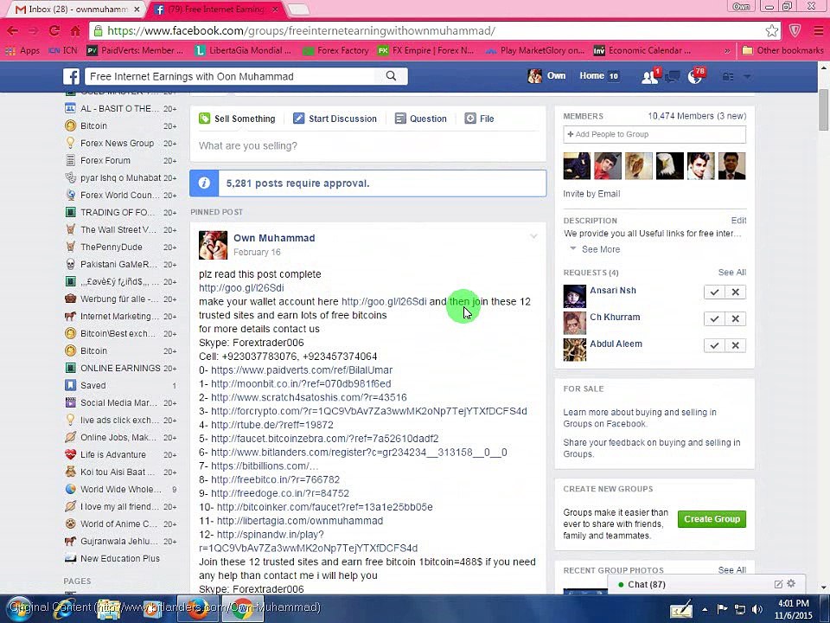
Task: Open Other bookmarks folder
Action: (x=783, y=50)
